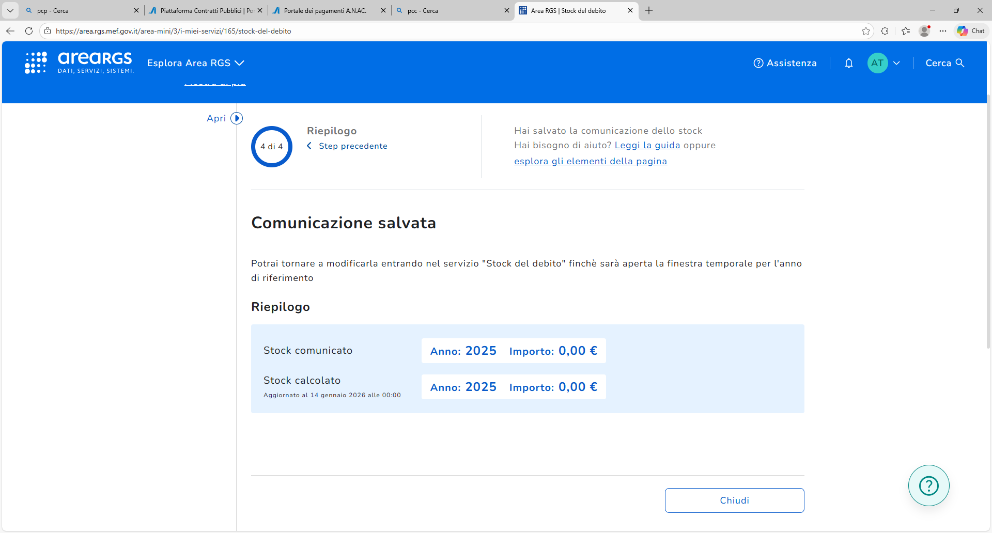This screenshot has height=533, width=992.
Task: Open the Leggi la guida link
Action: coord(647,145)
